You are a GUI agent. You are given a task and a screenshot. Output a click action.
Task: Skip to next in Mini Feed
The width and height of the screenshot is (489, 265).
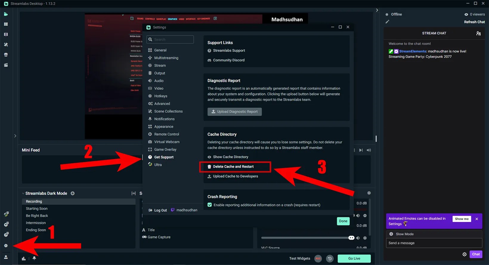[361, 150]
